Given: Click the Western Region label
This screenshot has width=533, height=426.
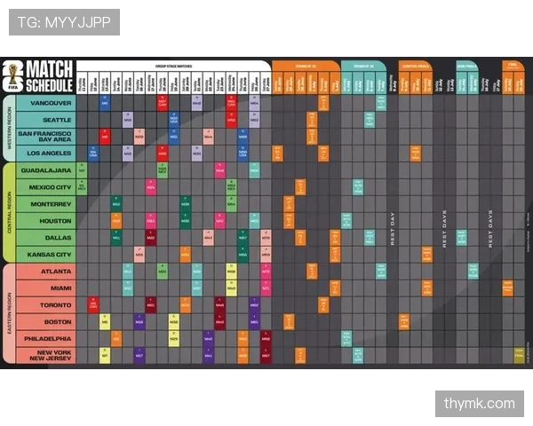Looking at the screenshot, I should tap(9, 128).
